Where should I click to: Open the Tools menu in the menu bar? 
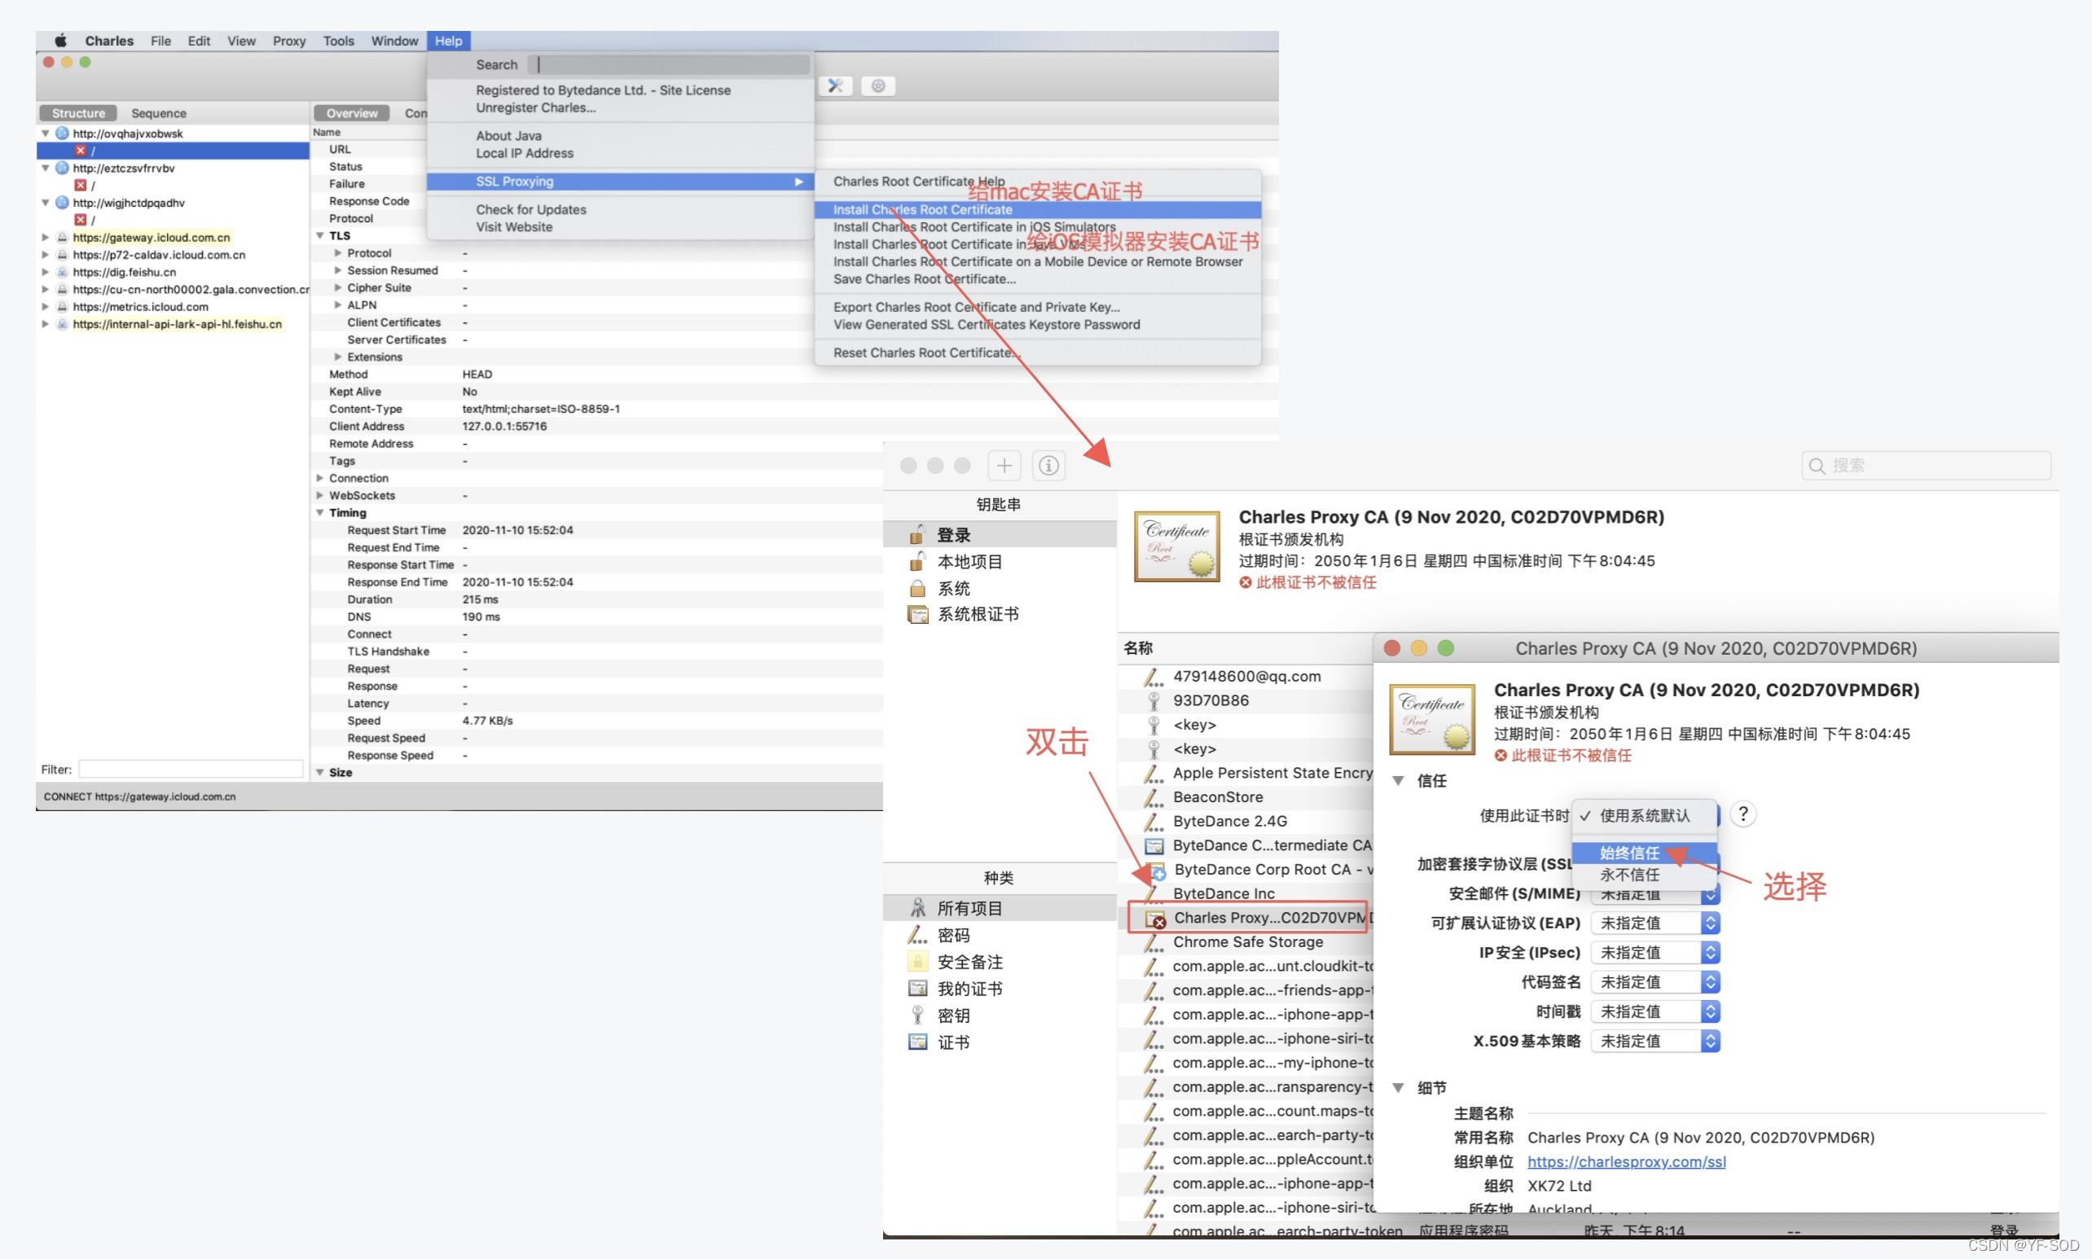[339, 41]
